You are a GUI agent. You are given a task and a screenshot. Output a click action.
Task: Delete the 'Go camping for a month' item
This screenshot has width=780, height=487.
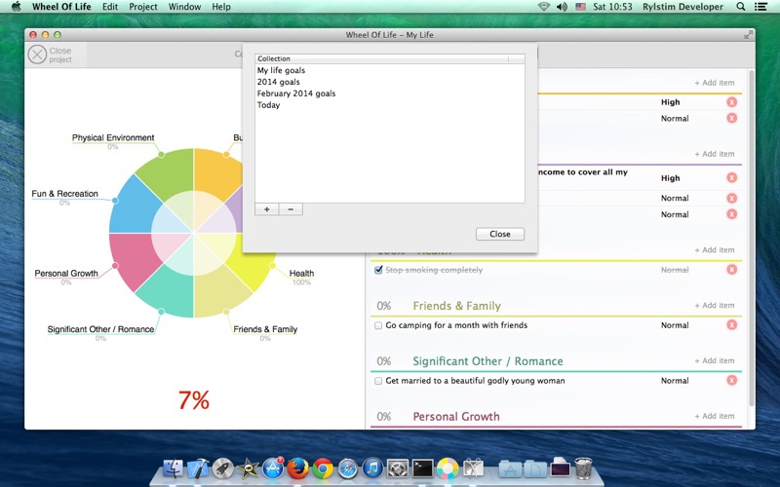point(731,325)
